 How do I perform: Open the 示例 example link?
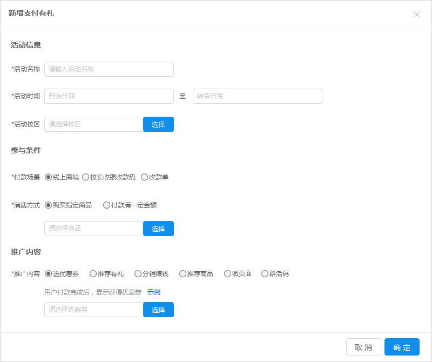point(154,292)
